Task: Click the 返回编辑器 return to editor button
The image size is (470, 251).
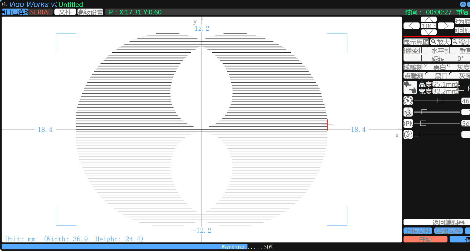Action: point(437,222)
